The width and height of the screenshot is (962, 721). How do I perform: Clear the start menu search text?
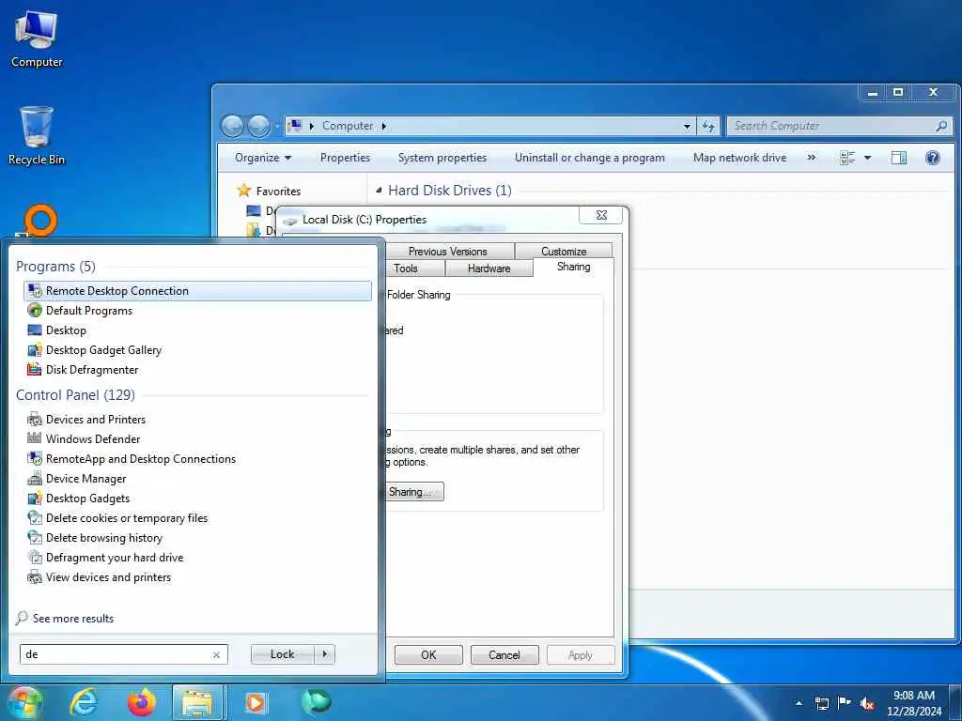pyautogui.click(x=216, y=654)
